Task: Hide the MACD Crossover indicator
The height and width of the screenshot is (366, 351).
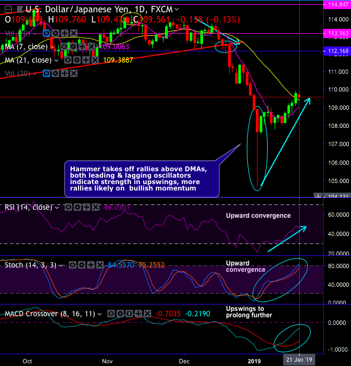Action: pos(111,314)
